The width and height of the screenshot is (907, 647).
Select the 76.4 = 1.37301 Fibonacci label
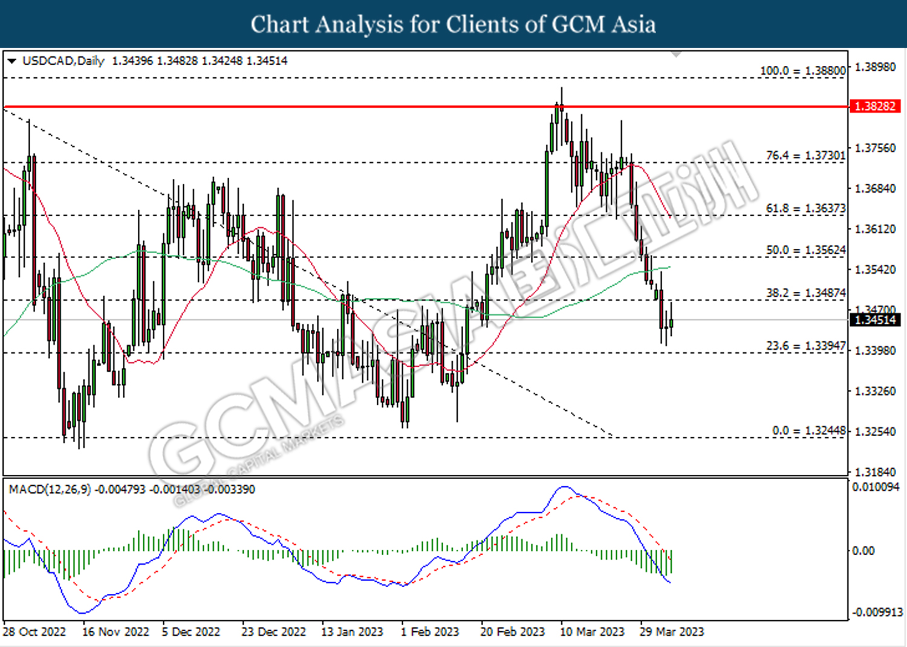(x=805, y=155)
